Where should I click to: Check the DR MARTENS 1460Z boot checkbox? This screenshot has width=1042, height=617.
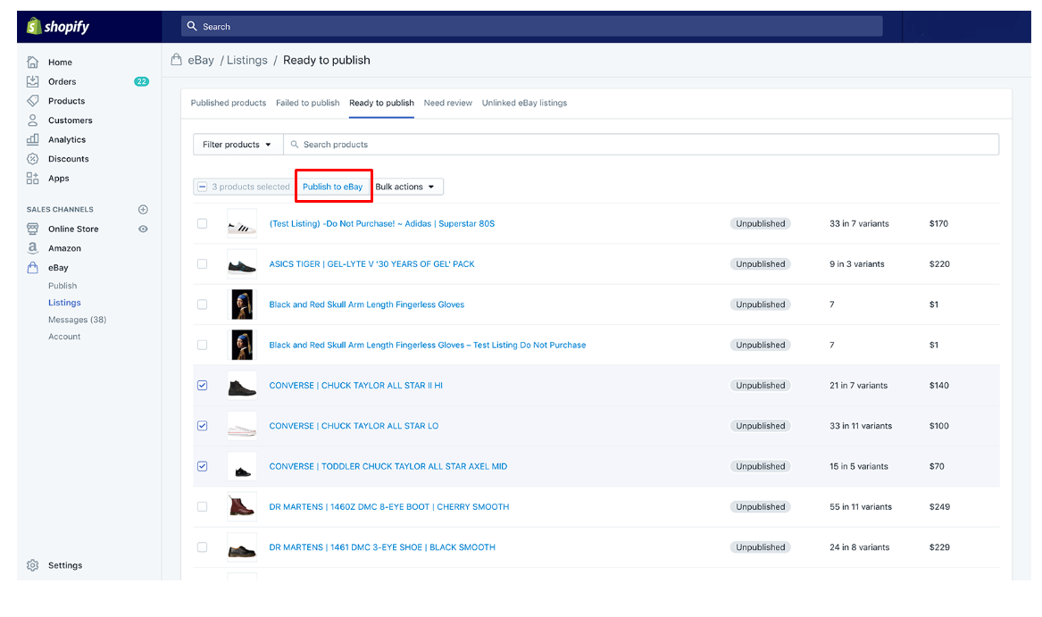[x=202, y=506]
